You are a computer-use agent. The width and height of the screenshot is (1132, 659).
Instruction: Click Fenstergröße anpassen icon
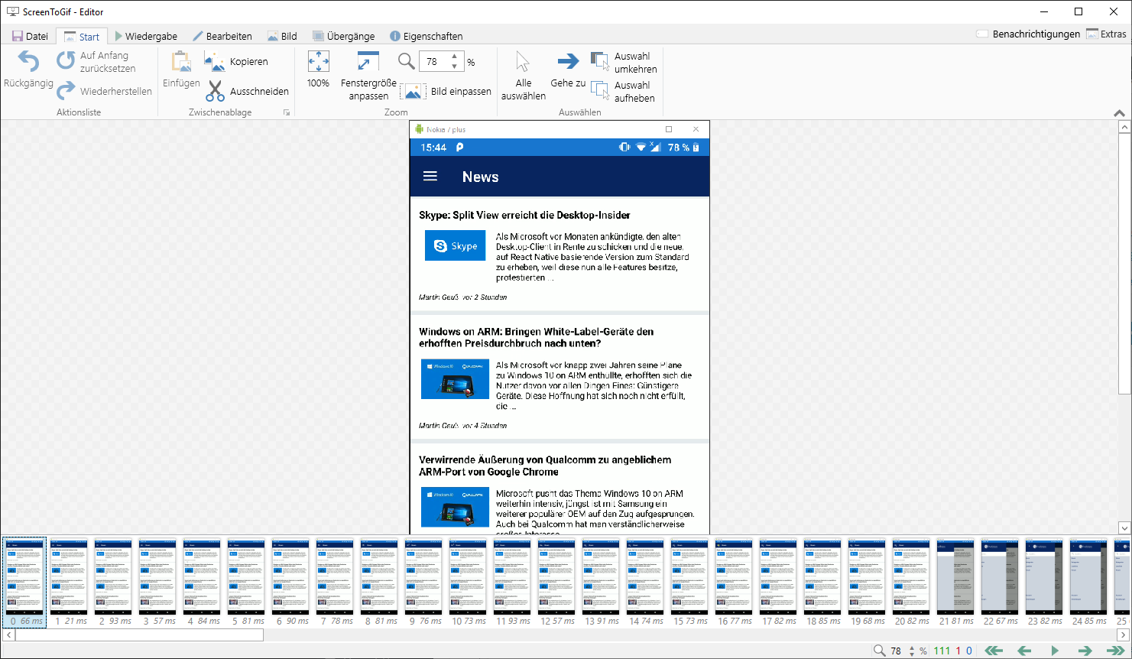pyautogui.click(x=368, y=62)
